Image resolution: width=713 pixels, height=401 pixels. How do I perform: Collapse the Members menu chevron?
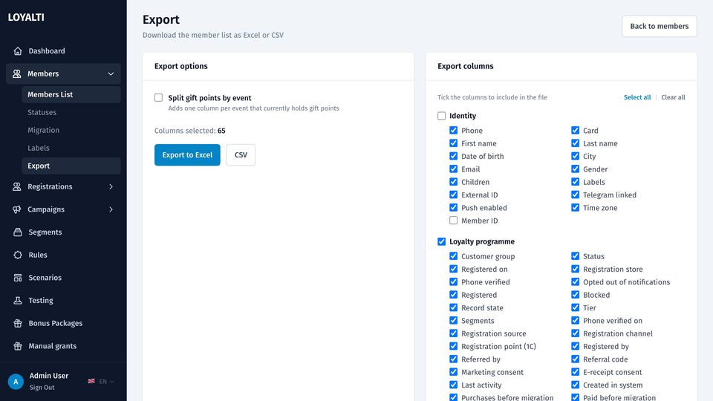point(111,74)
